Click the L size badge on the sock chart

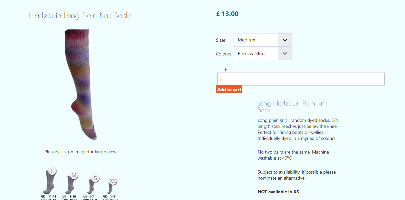tap(52, 171)
